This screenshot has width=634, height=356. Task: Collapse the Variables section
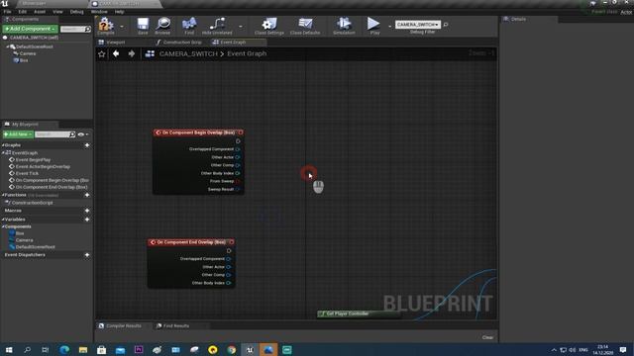pos(3,220)
